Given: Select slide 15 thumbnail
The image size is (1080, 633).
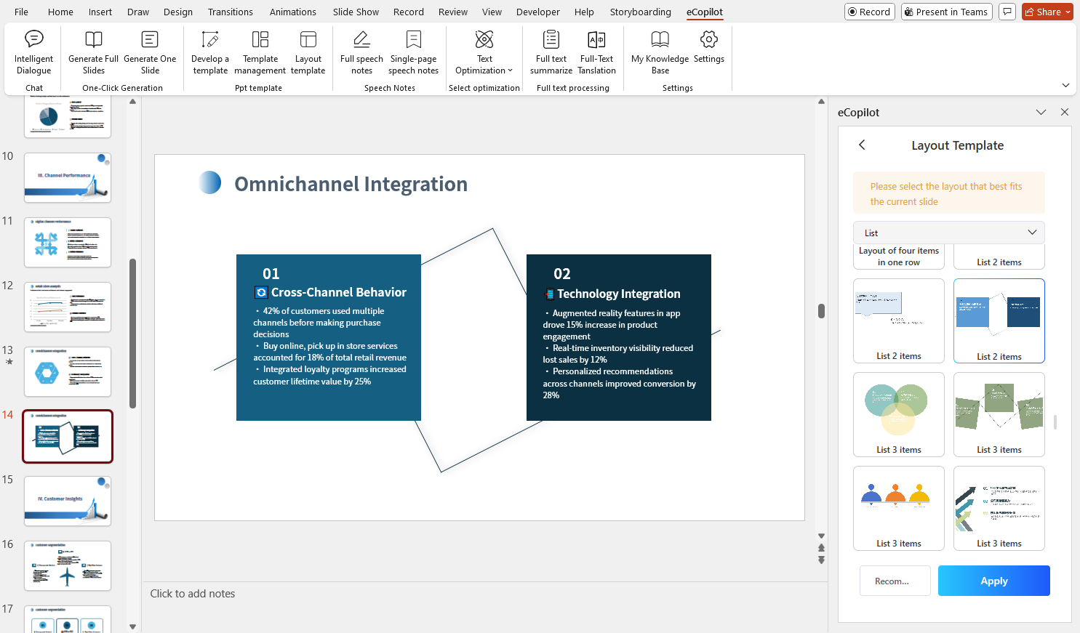Looking at the screenshot, I should point(68,500).
